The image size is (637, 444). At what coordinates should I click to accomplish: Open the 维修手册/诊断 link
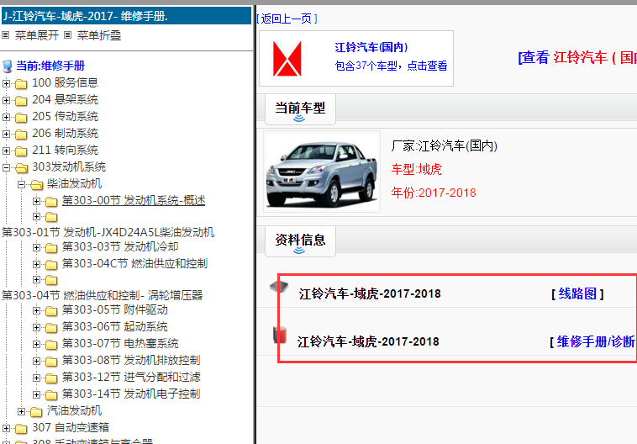tap(596, 342)
